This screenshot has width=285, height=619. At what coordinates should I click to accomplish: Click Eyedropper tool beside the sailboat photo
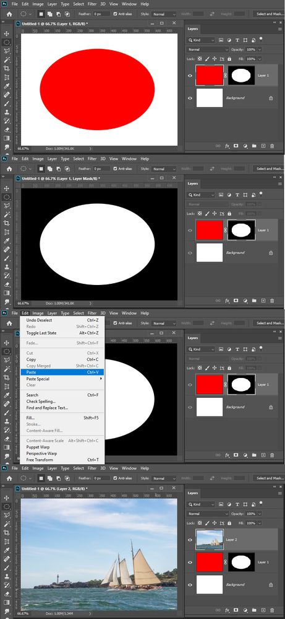pyautogui.click(x=7, y=550)
